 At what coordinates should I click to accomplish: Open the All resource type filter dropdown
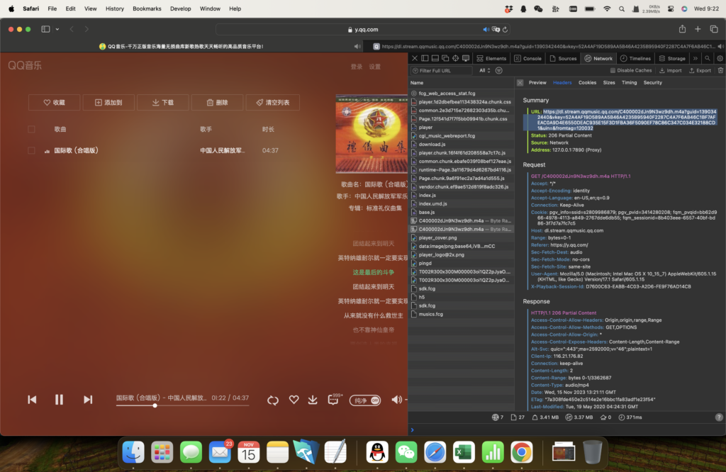tap(484, 70)
